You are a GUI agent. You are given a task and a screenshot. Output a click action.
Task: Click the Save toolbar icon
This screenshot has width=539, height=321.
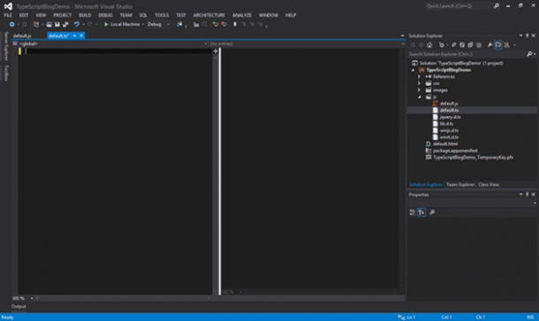(x=57, y=25)
